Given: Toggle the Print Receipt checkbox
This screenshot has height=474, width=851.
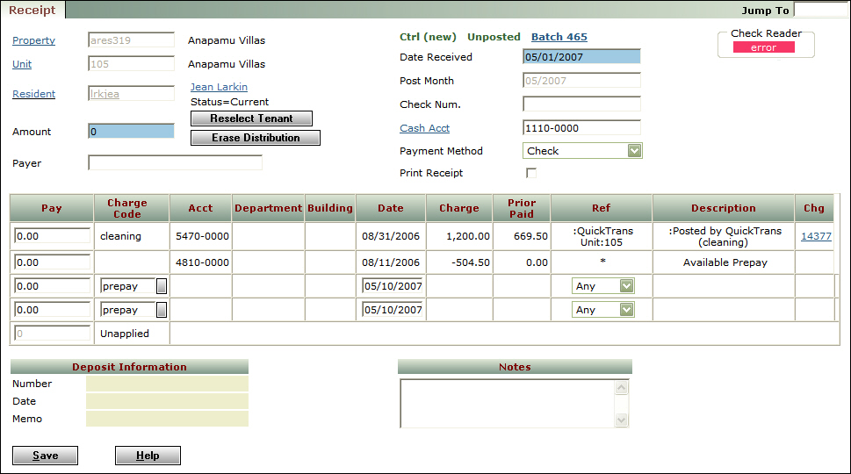Looking at the screenshot, I should 530,173.
